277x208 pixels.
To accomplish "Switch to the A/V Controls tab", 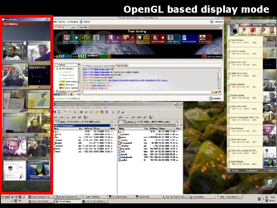I will pyautogui.click(x=71, y=27).
